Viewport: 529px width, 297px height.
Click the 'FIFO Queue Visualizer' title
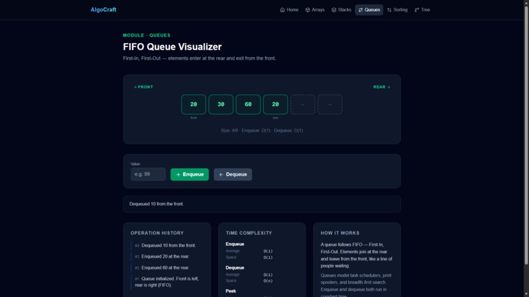coord(172,47)
